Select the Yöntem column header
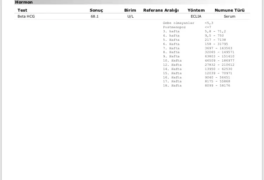Viewport: 264px width, 180px height. pyautogui.click(x=196, y=10)
